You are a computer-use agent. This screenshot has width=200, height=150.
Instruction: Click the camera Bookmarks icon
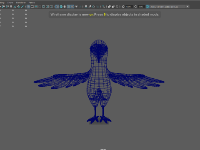coord(11,7)
